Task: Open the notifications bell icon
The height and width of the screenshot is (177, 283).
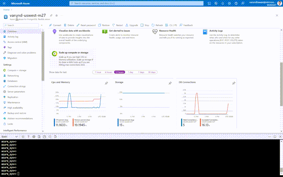Action: point(223,3)
